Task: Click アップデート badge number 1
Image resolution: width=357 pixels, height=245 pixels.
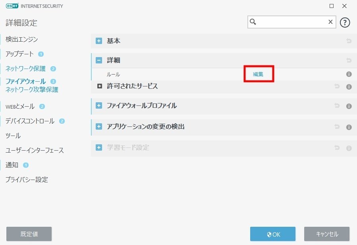Action: [x=41, y=54]
